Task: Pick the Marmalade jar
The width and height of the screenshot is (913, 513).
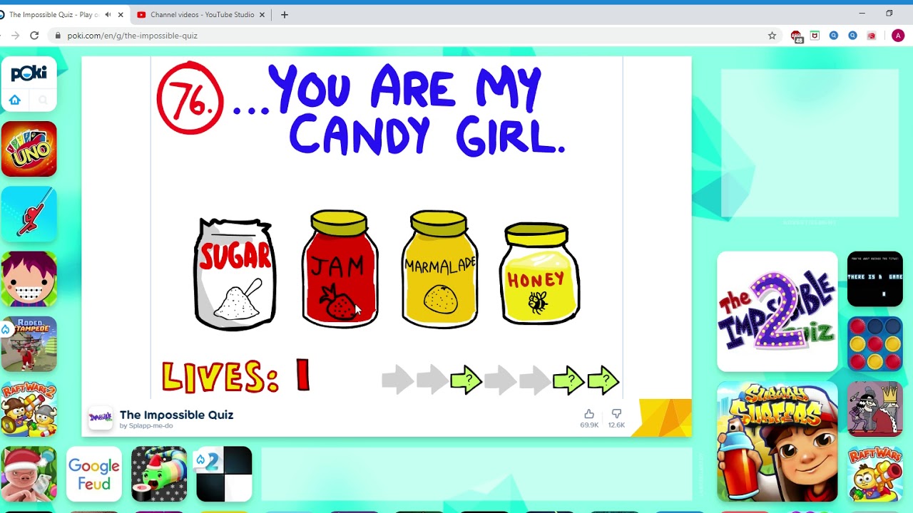Action: [x=439, y=269]
